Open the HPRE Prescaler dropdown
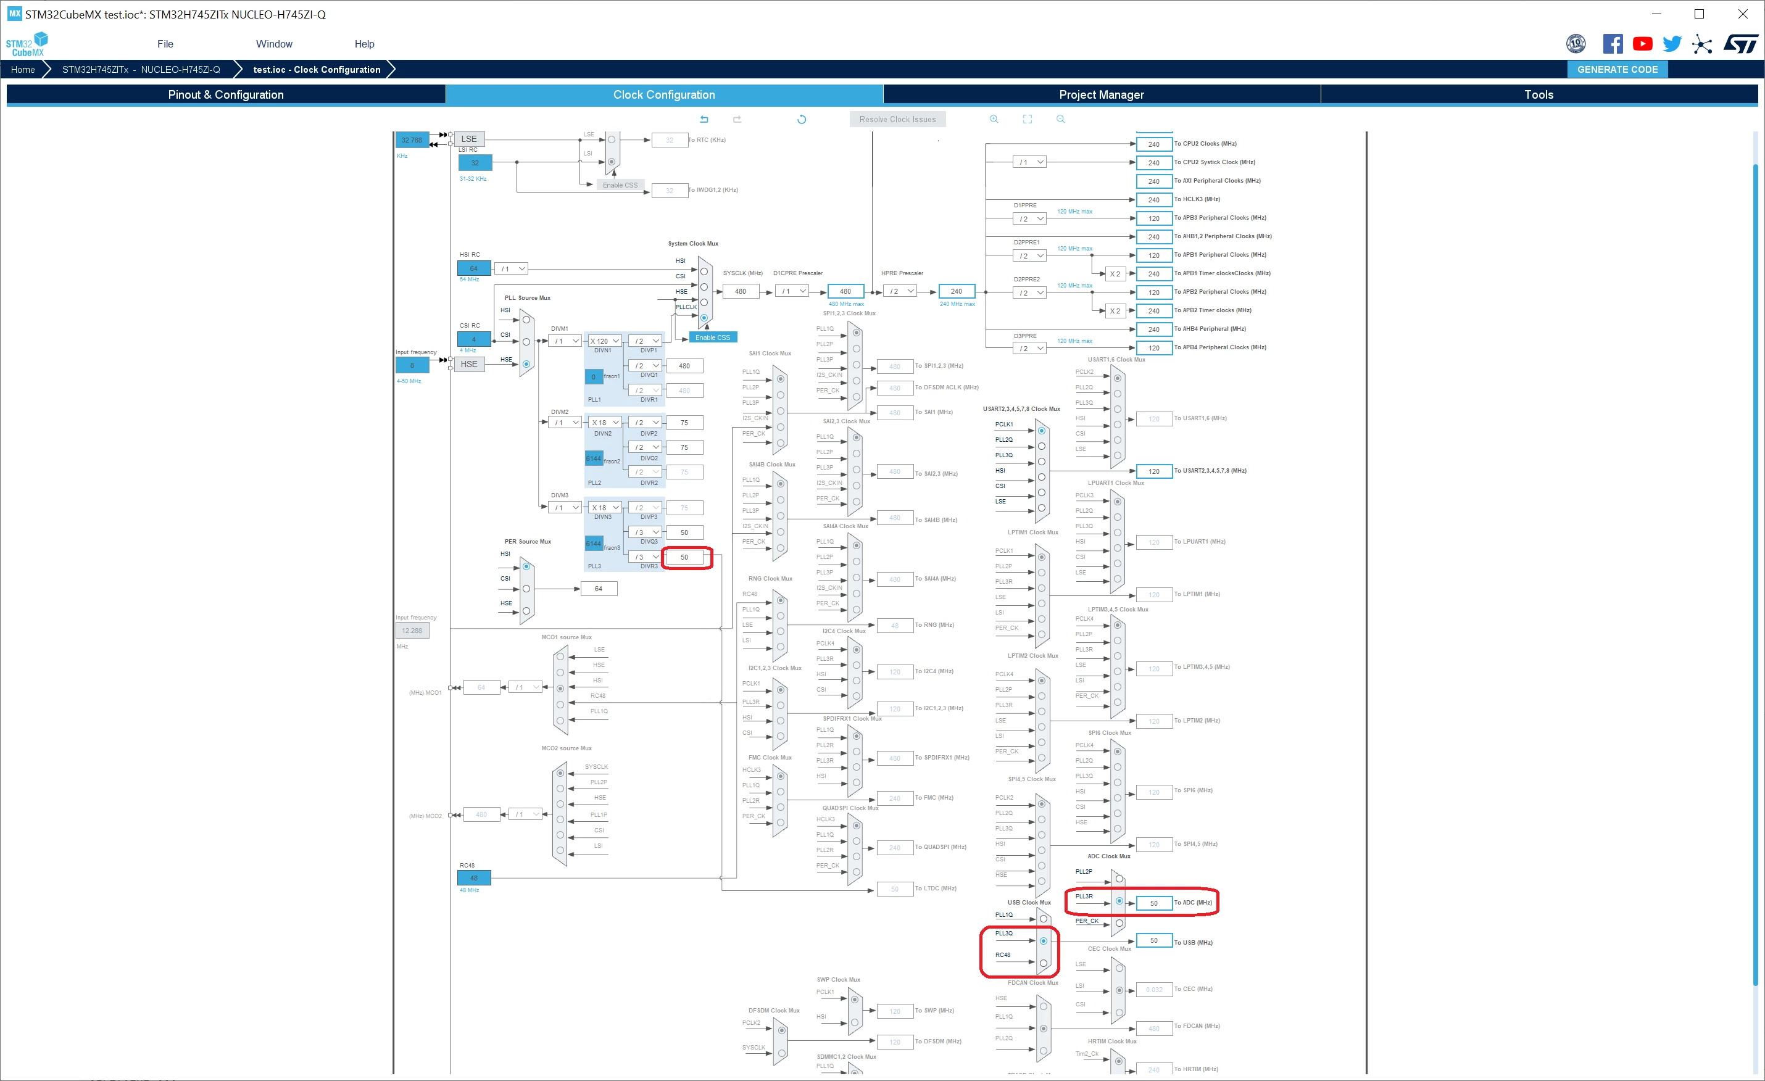Image resolution: width=1765 pixels, height=1081 pixels. pos(901,291)
